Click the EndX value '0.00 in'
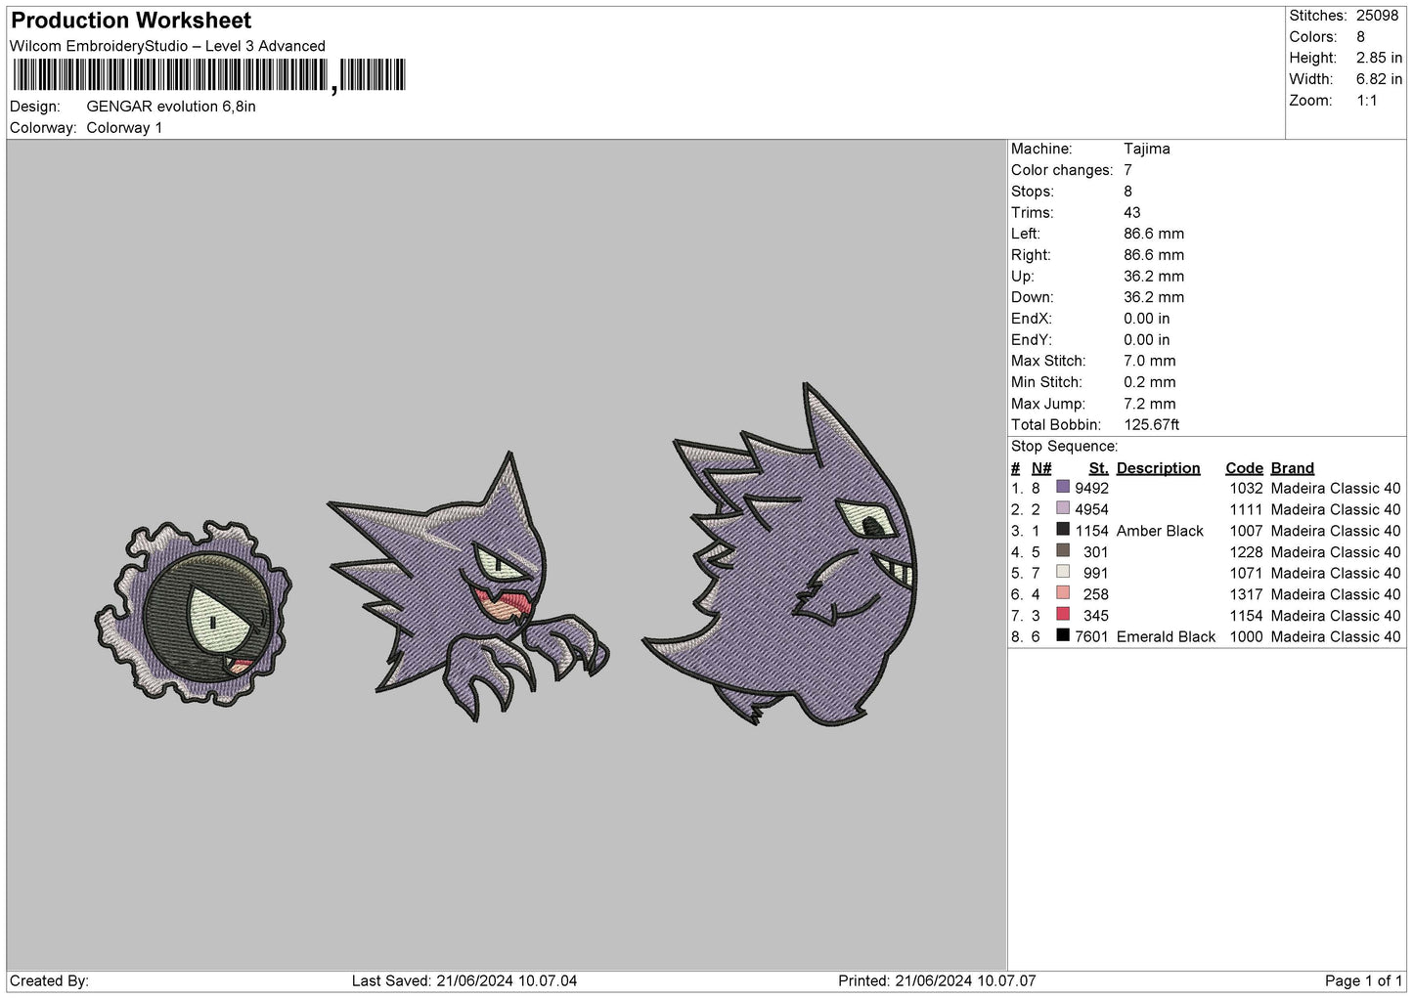The width and height of the screenshot is (1413, 998). tap(1146, 319)
